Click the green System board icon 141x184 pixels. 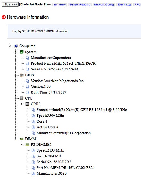21,52
